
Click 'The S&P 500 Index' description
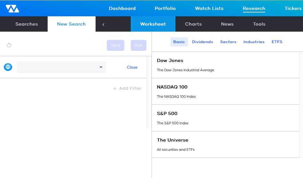173,123
